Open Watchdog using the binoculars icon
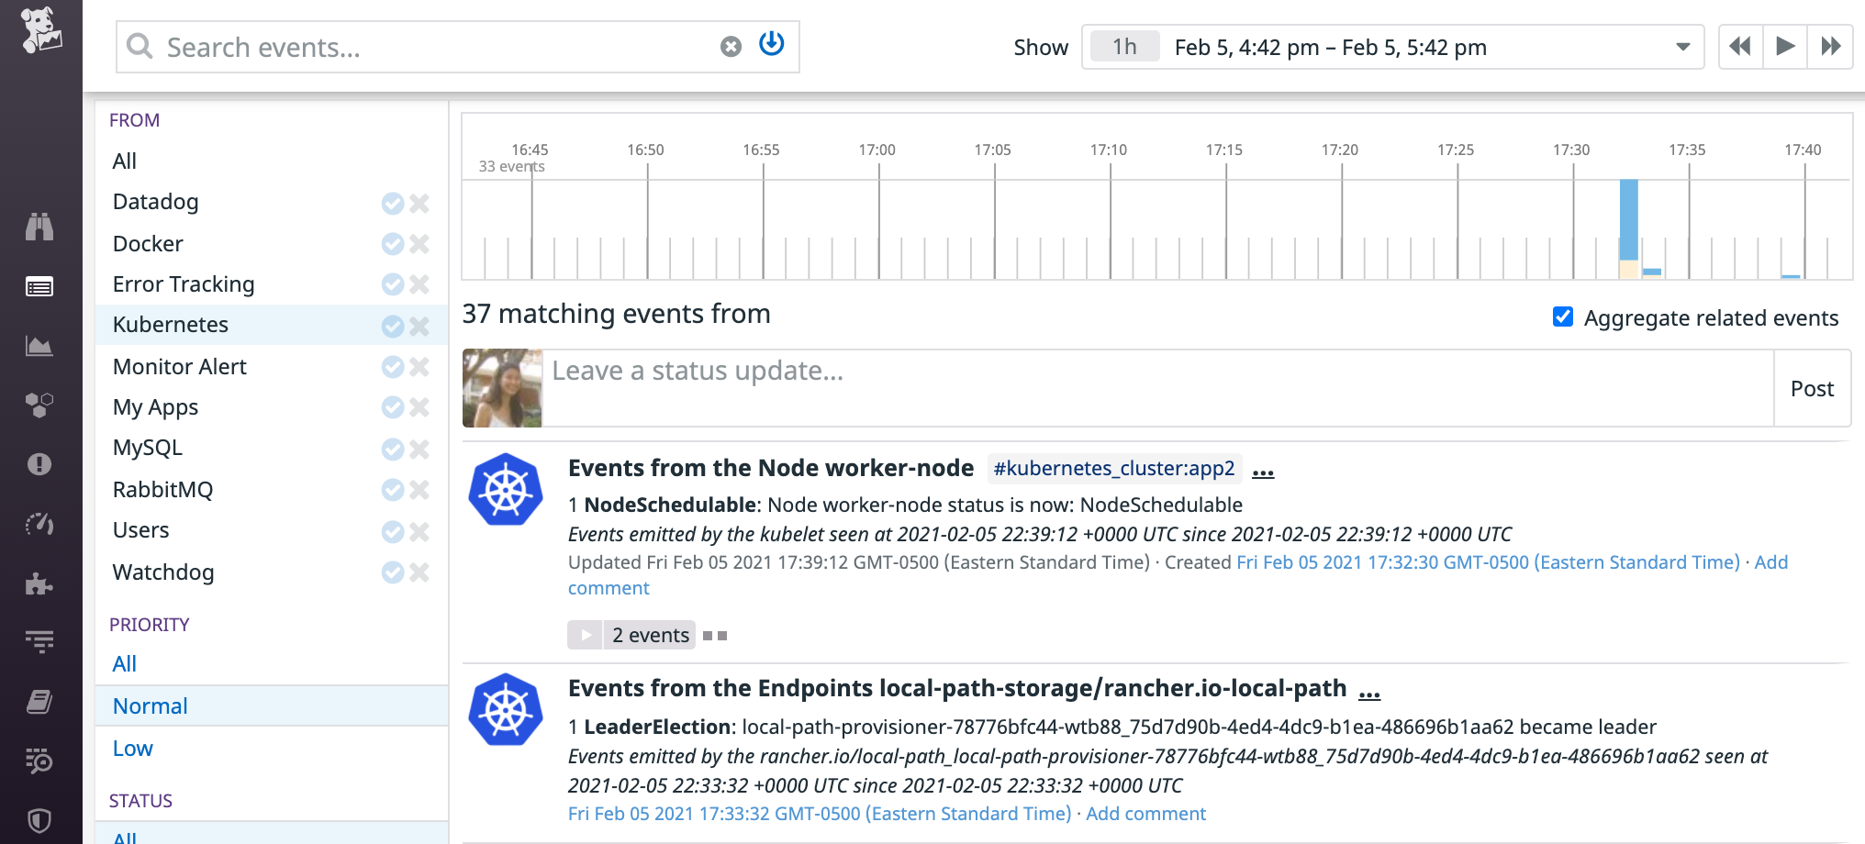 click(x=40, y=227)
